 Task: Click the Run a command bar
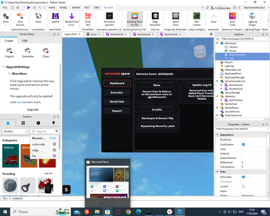tap(135, 198)
